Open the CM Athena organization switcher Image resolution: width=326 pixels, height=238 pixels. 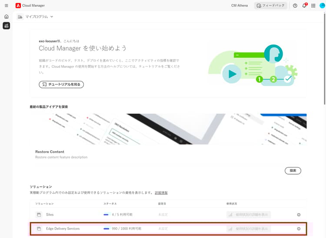coord(240,6)
